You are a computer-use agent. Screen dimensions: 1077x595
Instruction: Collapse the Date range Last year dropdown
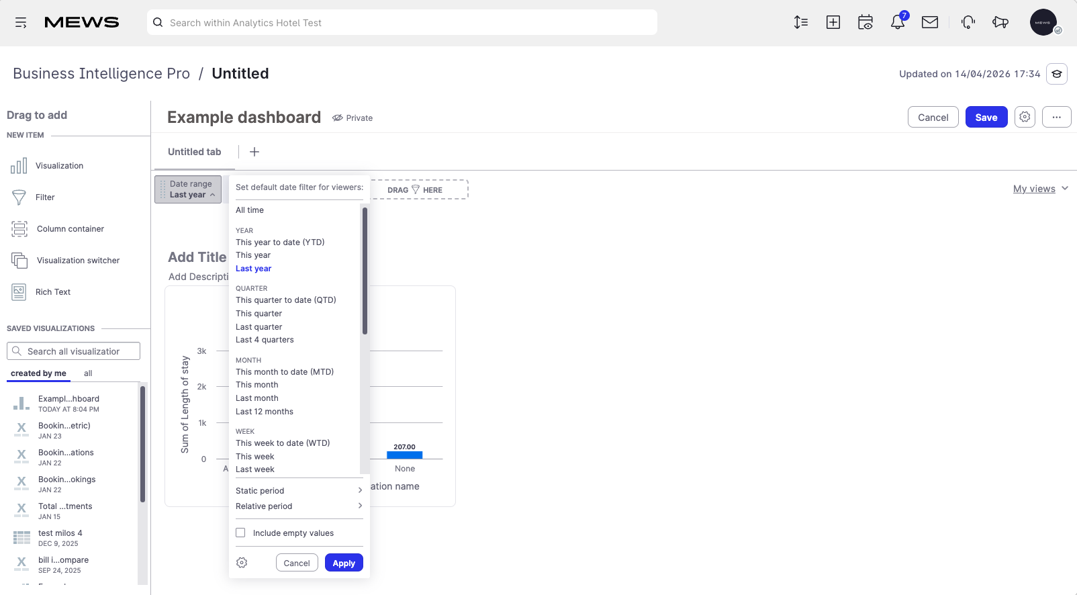pyautogui.click(x=188, y=189)
